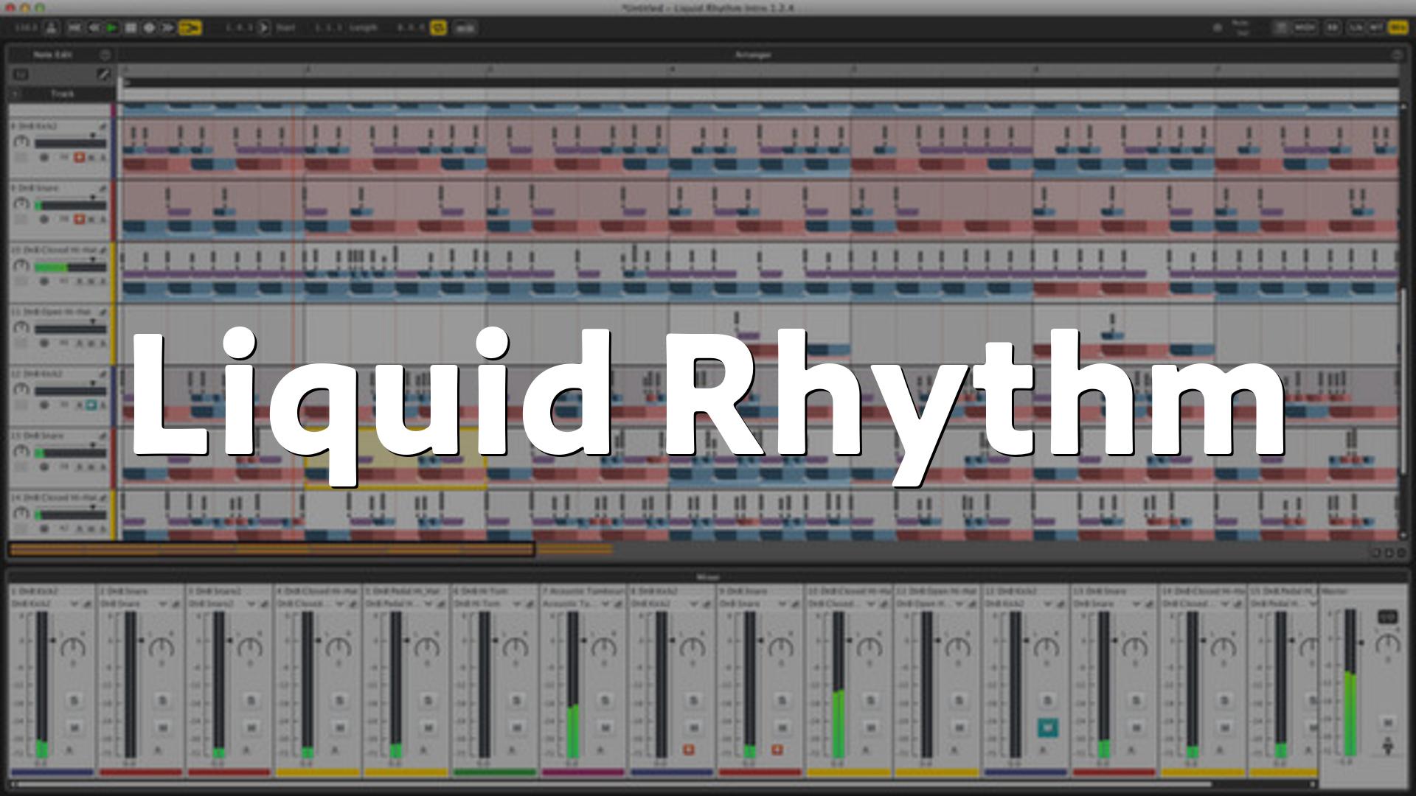The height and width of the screenshot is (796, 1416).
Task: Click bar 2 marker on the arranger ruler
Action: pyautogui.click(x=308, y=70)
